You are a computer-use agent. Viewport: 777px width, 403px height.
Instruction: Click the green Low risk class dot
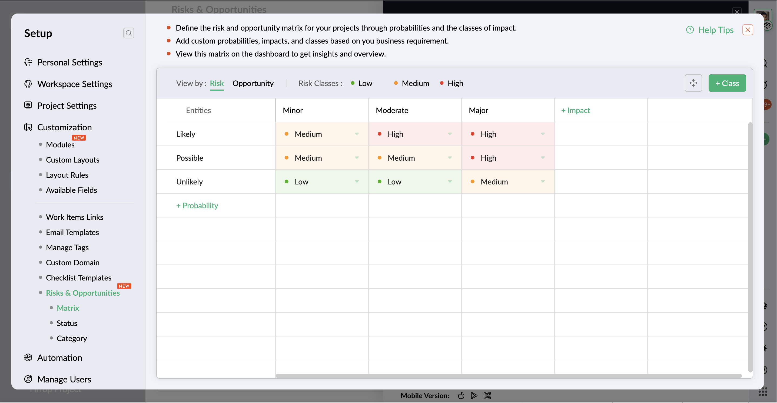tap(353, 83)
